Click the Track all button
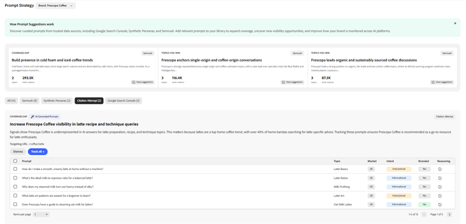466x224 pixels. (x=38, y=151)
